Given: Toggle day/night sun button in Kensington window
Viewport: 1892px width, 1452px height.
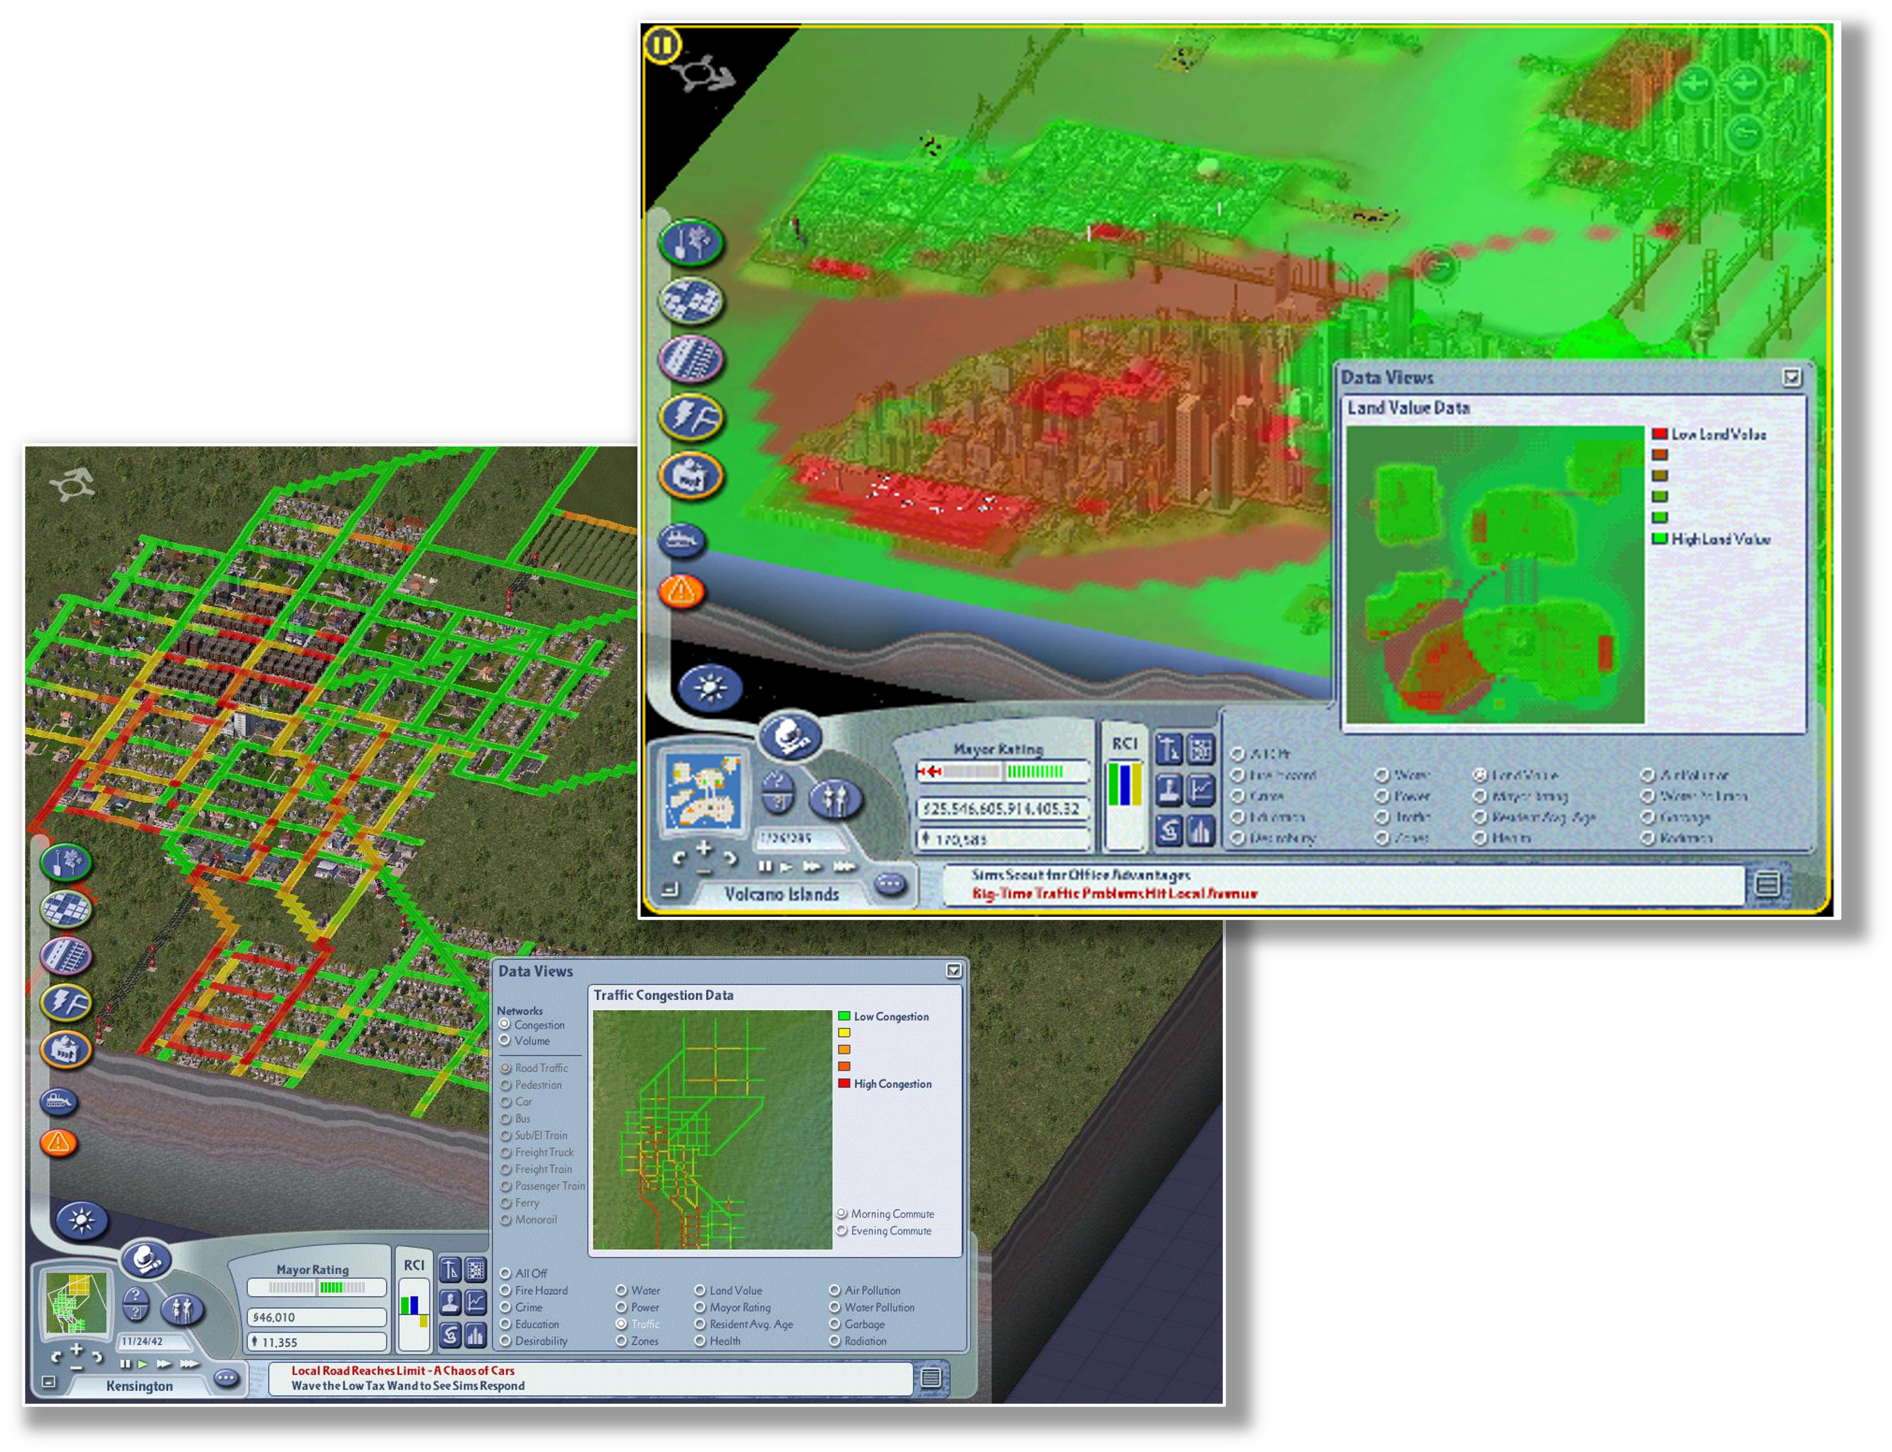Looking at the screenshot, I should click(82, 1219).
